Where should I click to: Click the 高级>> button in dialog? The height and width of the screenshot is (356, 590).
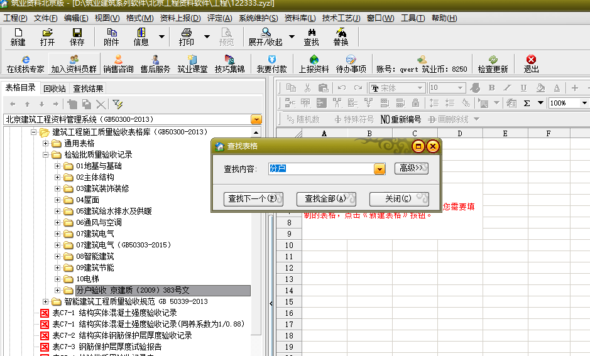pos(411,168)
